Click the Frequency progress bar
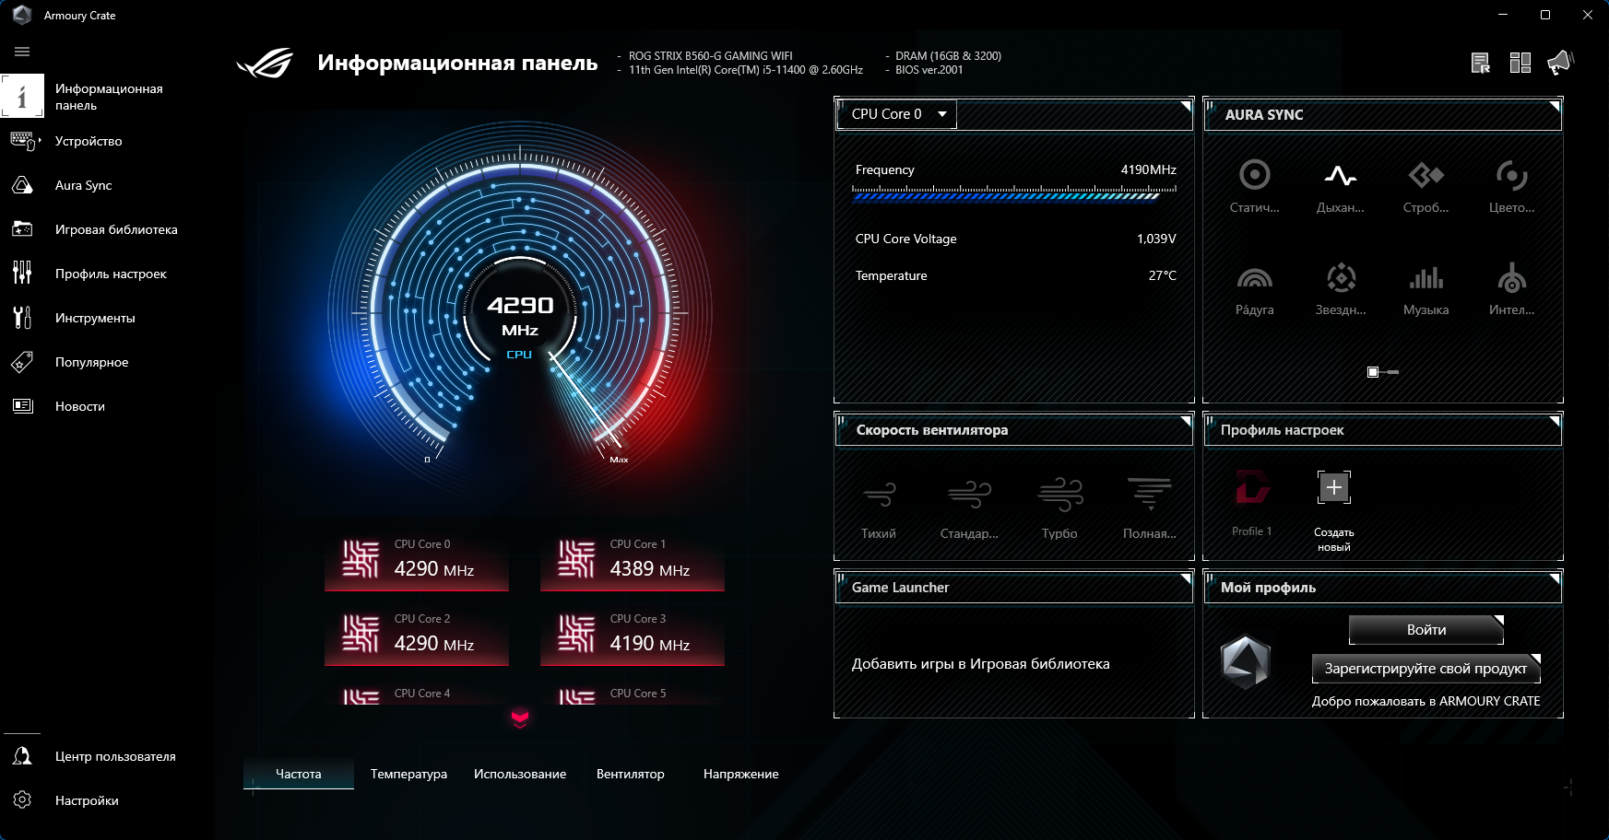This screenshot has width=1609, height=840. click(1014, 193)
